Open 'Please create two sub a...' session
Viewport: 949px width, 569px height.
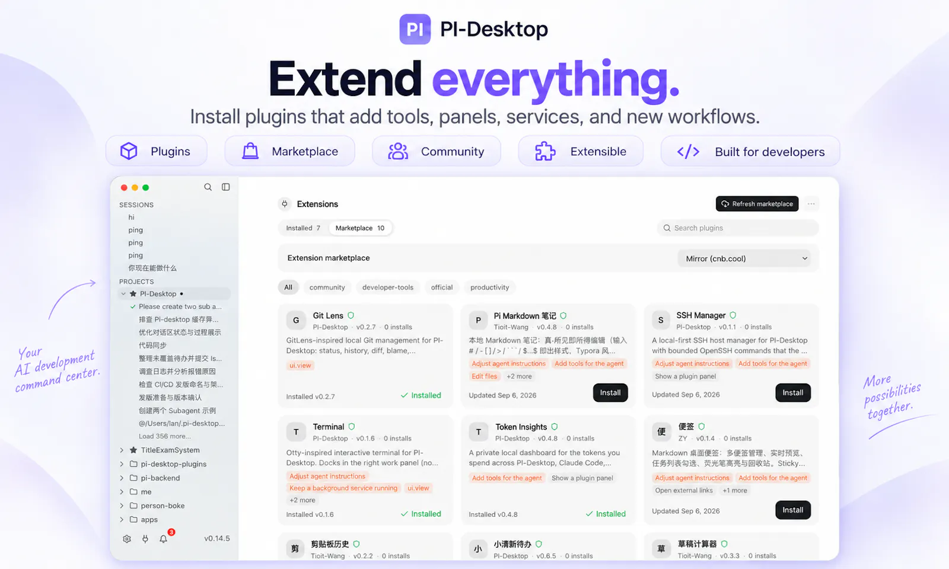click(180, 307)
